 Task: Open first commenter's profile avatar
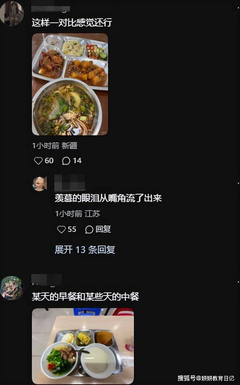pos(12,13)
